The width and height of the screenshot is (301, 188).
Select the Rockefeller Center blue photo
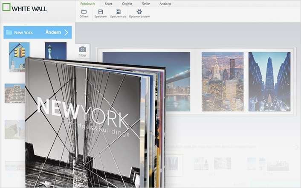pyautogui.click(x=269, y=81)
